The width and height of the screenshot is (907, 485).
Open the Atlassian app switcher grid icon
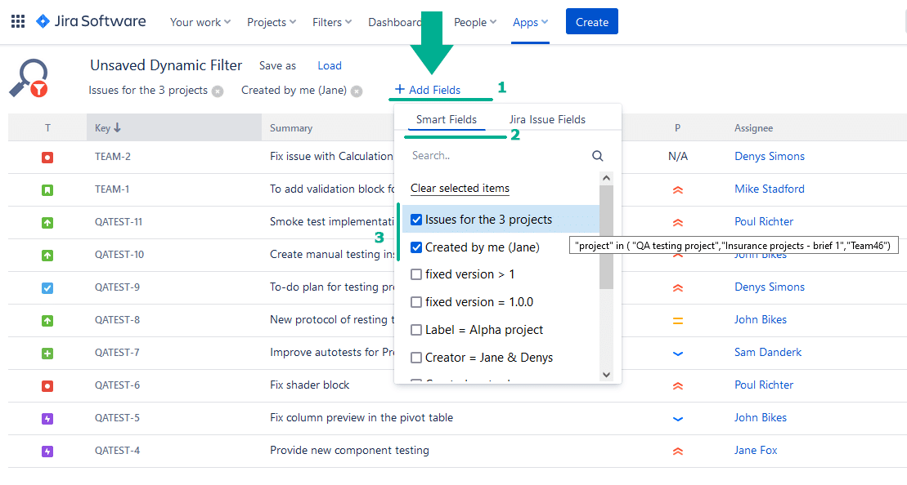[x=17, y=20]
